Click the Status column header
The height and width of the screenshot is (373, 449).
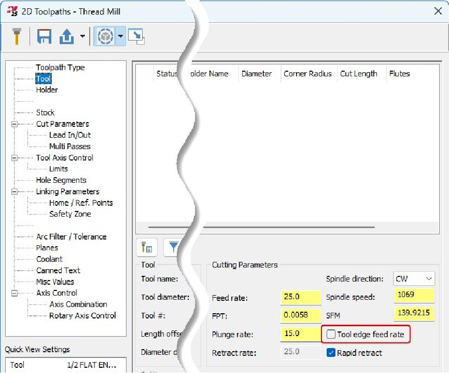pos(168,74)
